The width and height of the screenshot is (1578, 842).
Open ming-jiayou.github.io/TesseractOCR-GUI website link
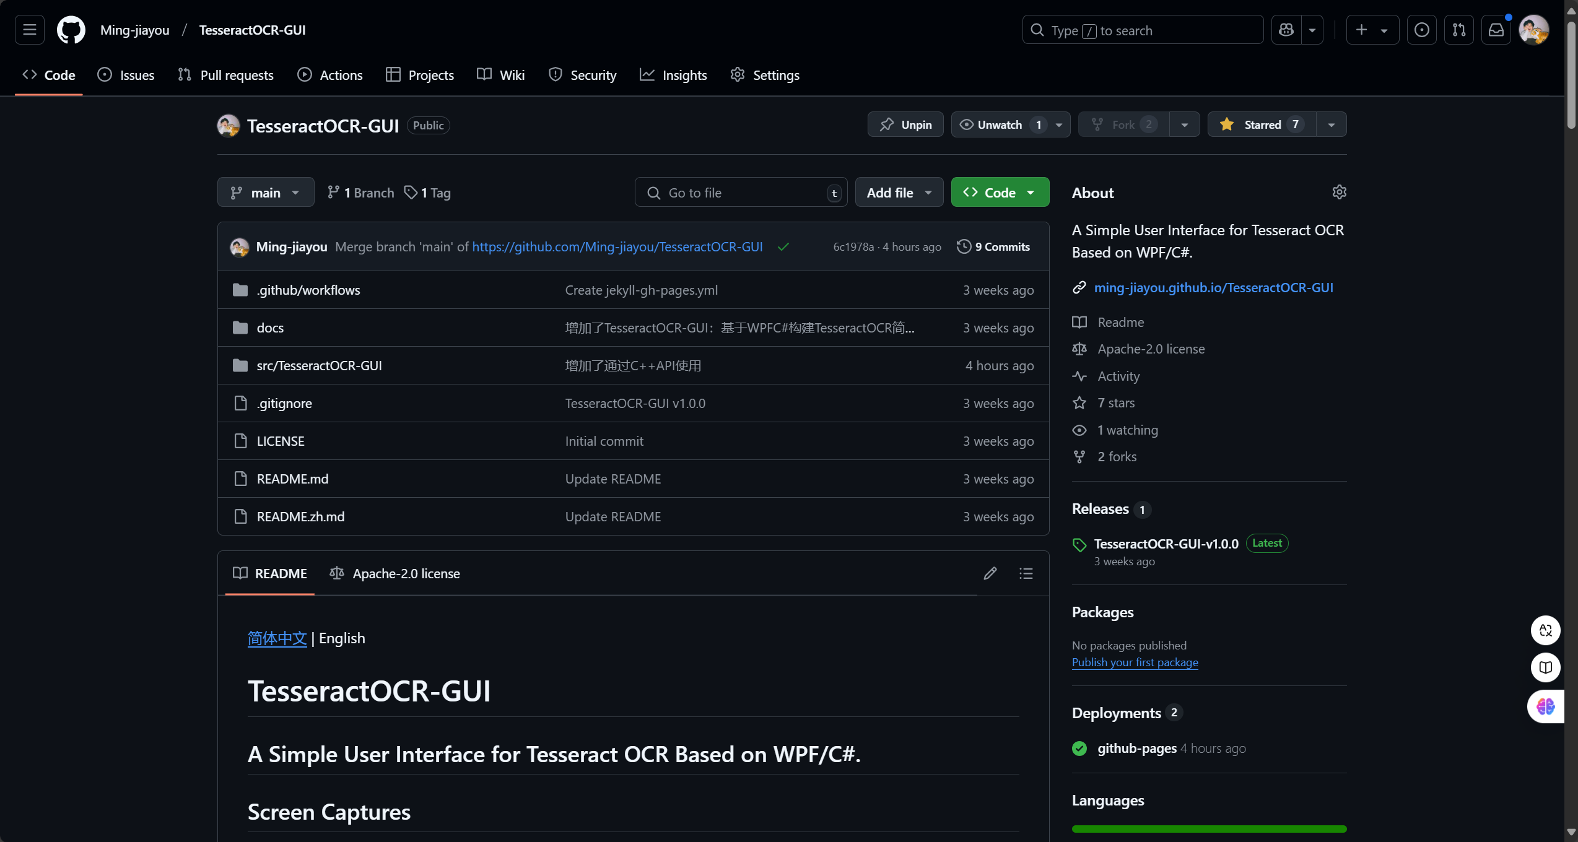pos(1213,287)
